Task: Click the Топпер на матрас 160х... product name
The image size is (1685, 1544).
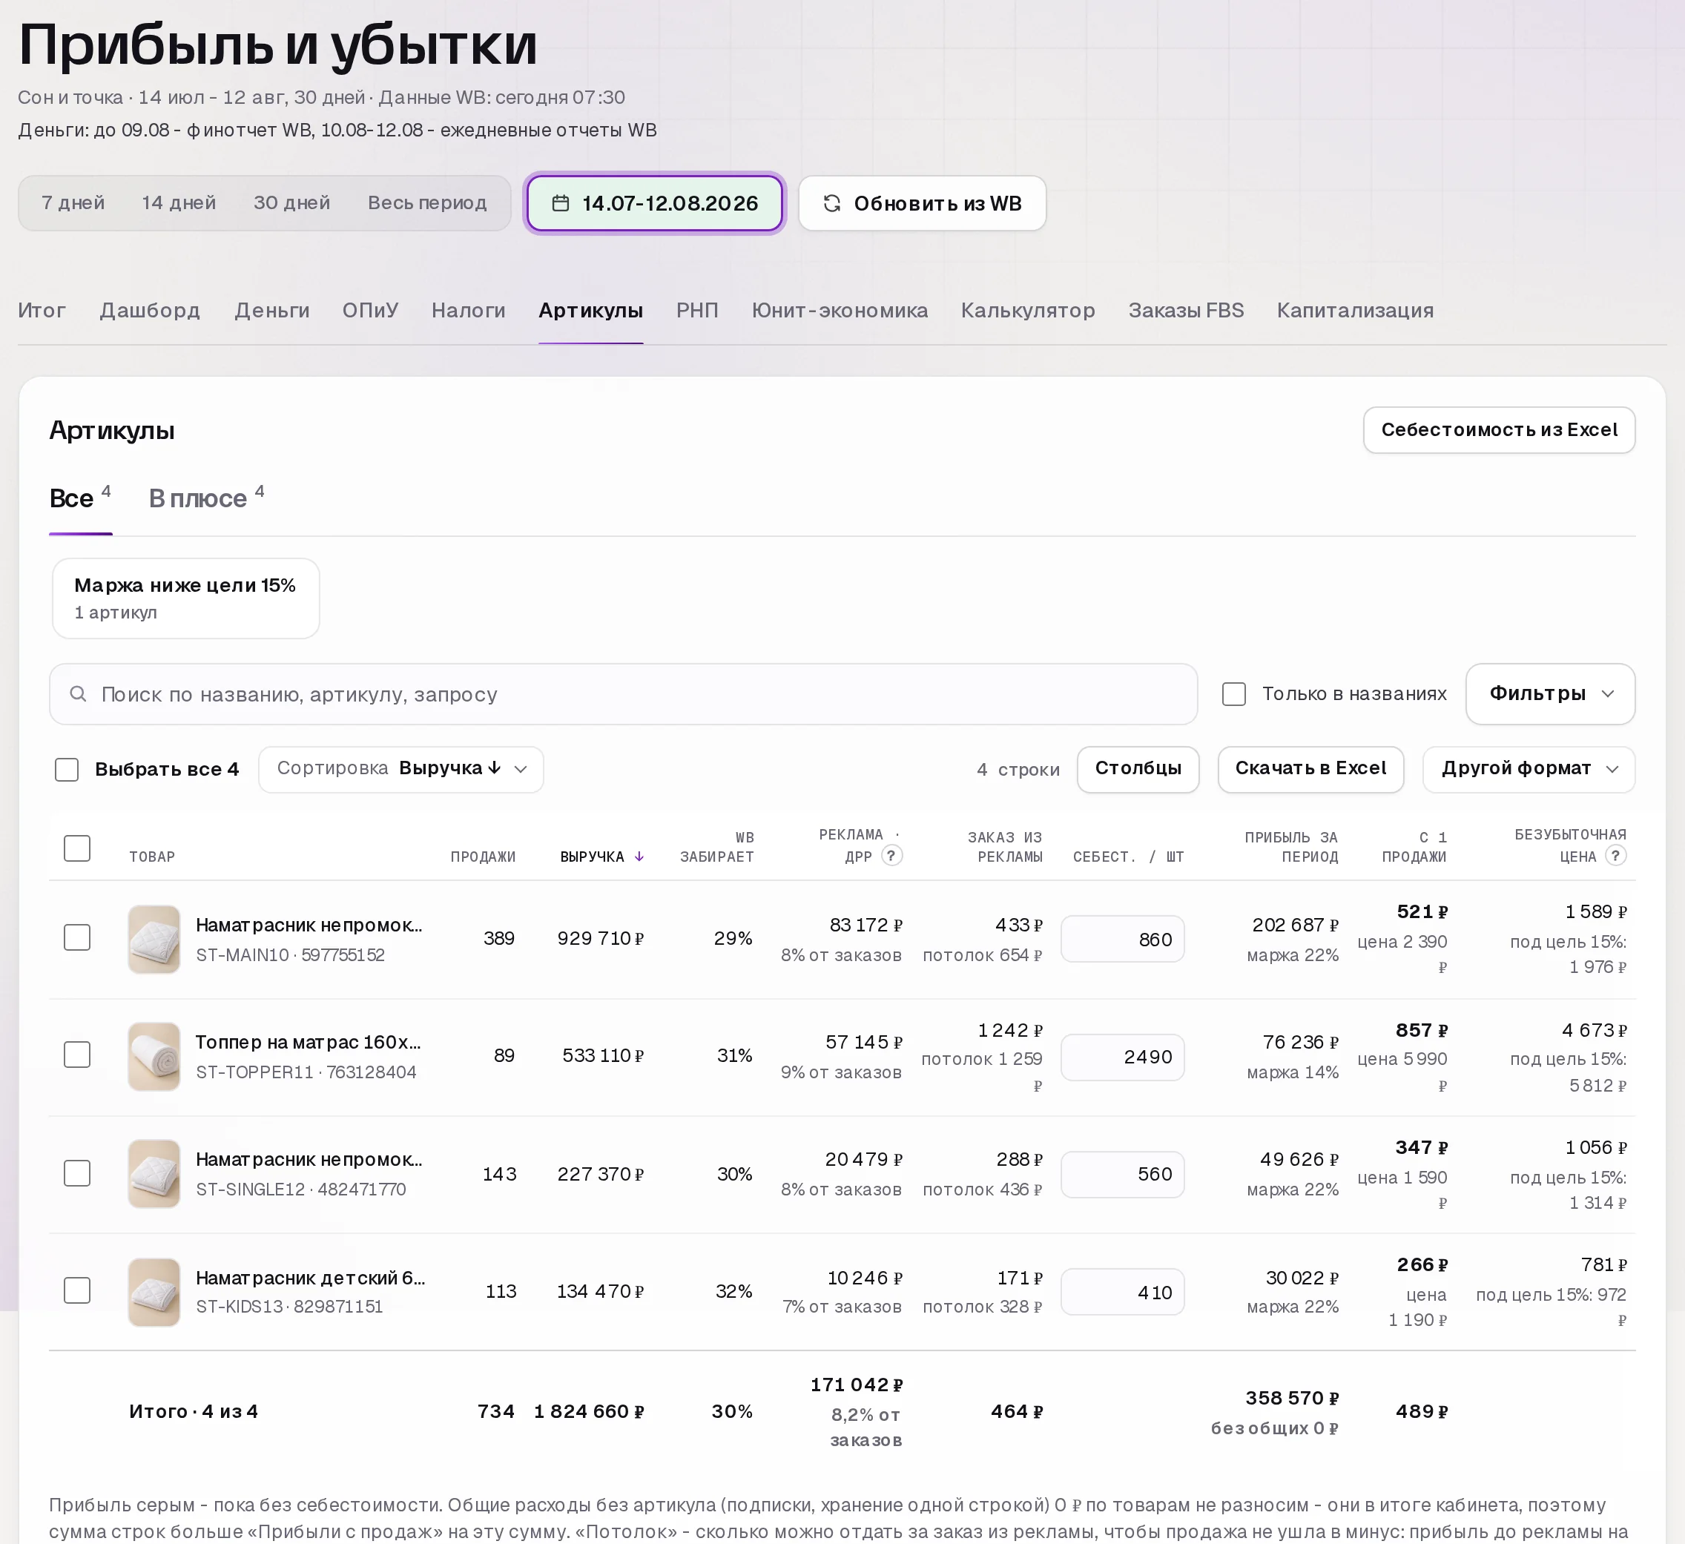Action: (309, 1043)
